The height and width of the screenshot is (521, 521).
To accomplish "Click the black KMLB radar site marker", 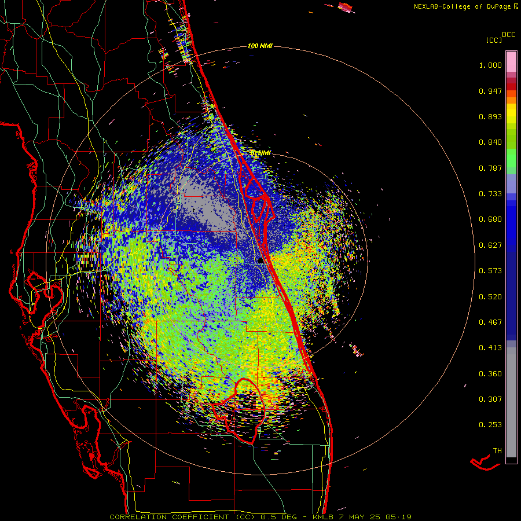I will [260, 261].
